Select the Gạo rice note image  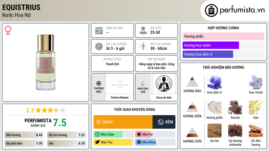point(256,107)
